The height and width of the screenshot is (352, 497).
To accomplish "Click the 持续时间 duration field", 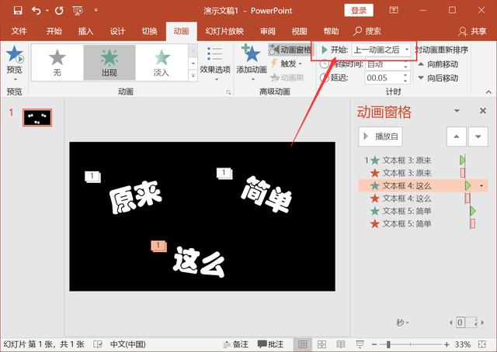I will pyautogui.click(x=388, y=64).
